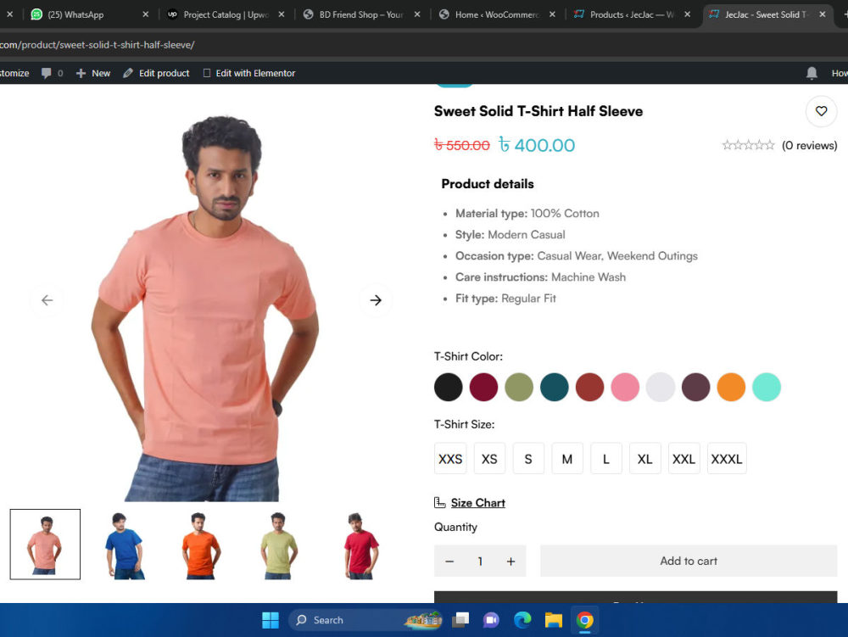Open File Explorer from taskbar
848x637 pixels.
(553, 620)
